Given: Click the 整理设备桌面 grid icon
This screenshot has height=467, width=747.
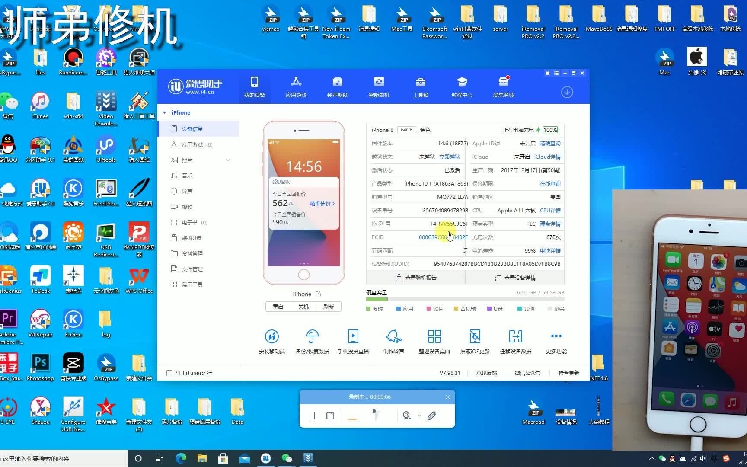Looking at the screenshot, I should pos(434,336).
